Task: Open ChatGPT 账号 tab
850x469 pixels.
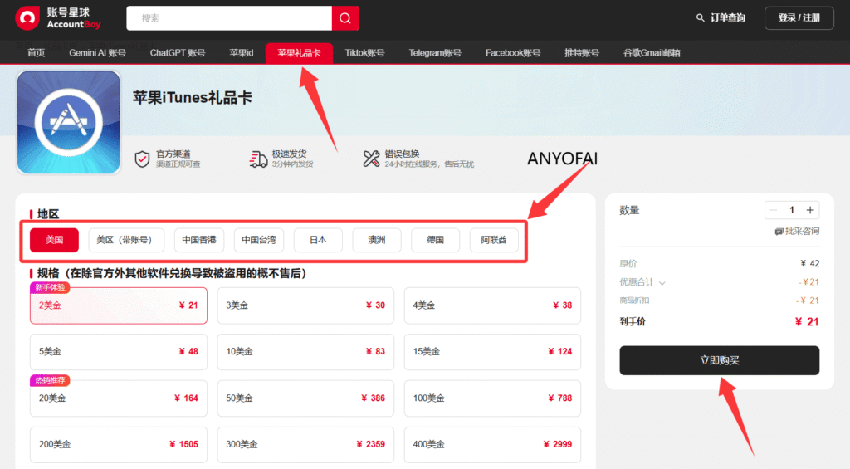Action: click(178, 53)
